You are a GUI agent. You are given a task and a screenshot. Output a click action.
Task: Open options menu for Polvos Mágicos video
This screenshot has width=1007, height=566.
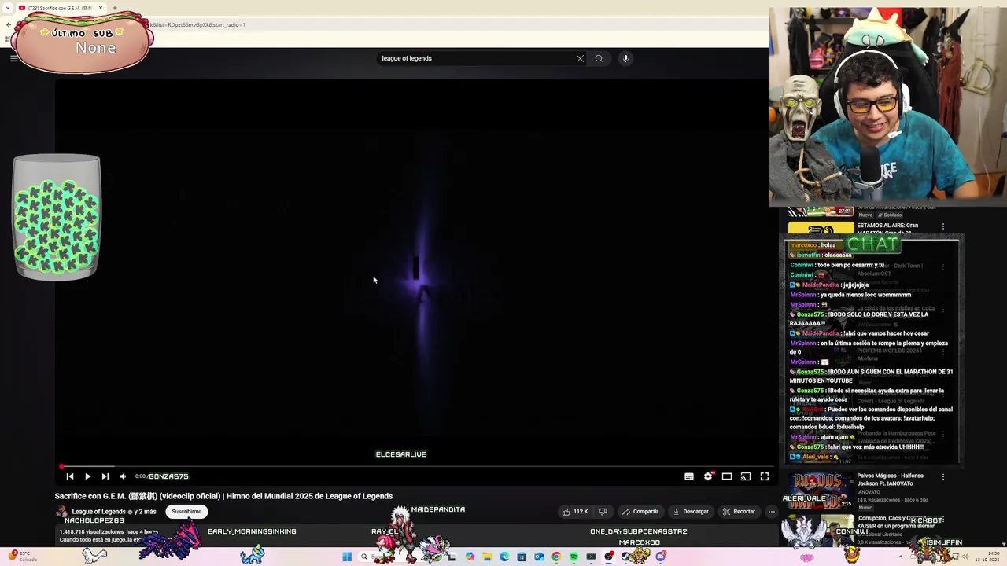943,476
